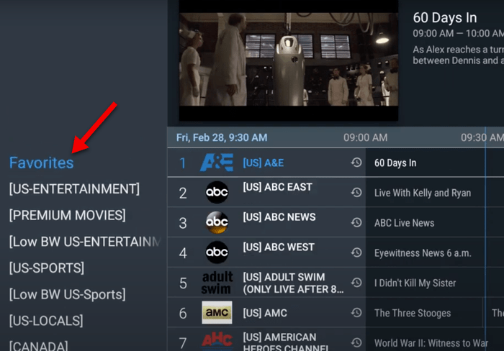Click catch-up history icon for A&E

[356, 163]
